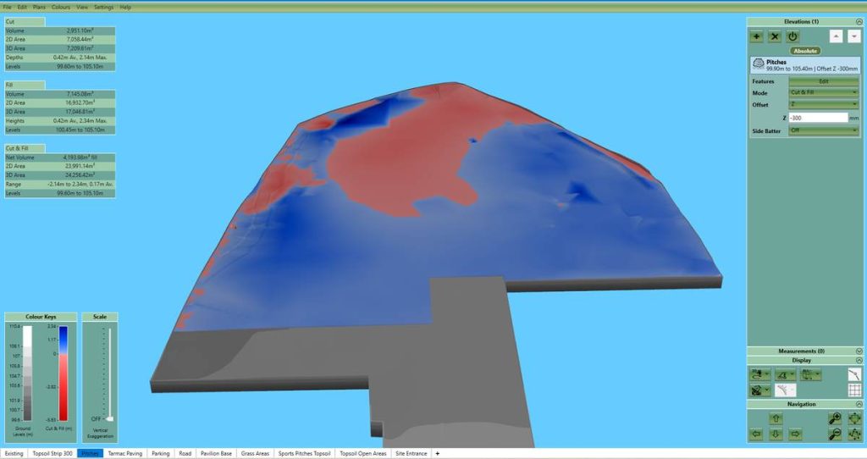Switch to the Sports Pitches Topsoil tab
Image resolution: width=867 pixels, height=459 pixels.
(304, 453)
